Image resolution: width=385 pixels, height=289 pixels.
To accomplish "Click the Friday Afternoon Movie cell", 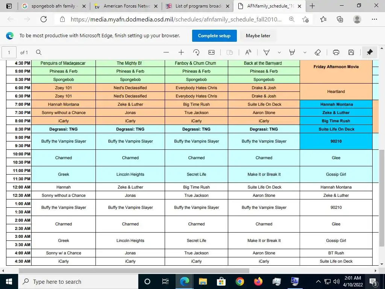I will click(336, 71).
